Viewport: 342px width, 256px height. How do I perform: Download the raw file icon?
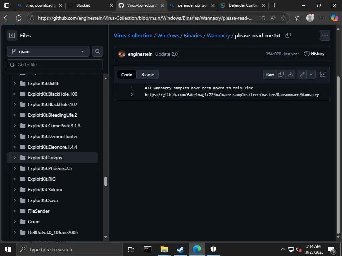click(x=290, y=74)
